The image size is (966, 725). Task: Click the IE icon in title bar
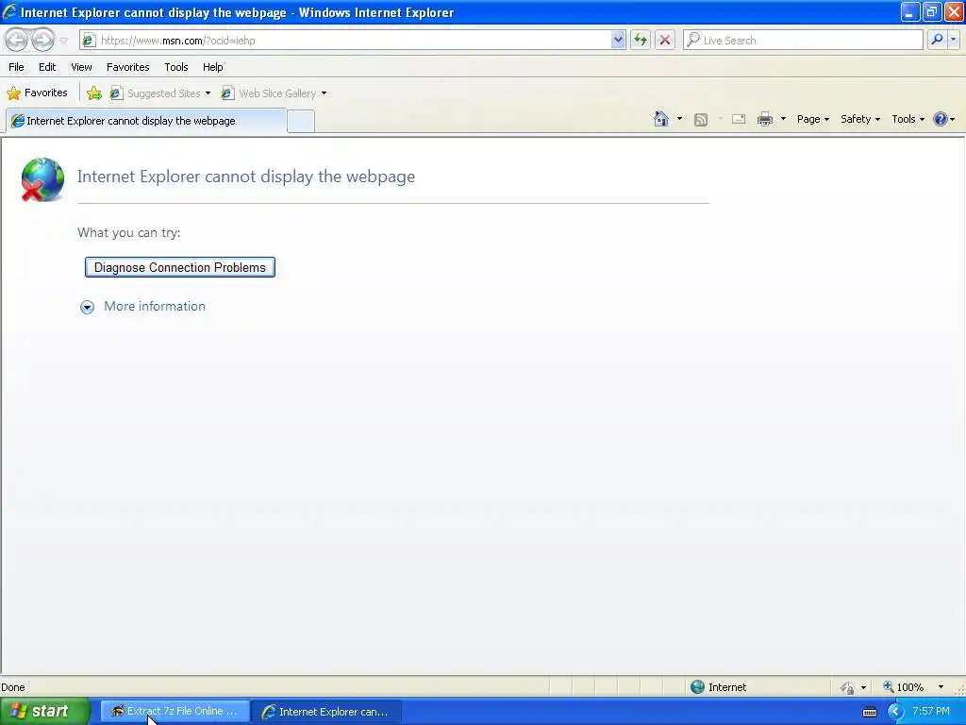tap(9, 11)
